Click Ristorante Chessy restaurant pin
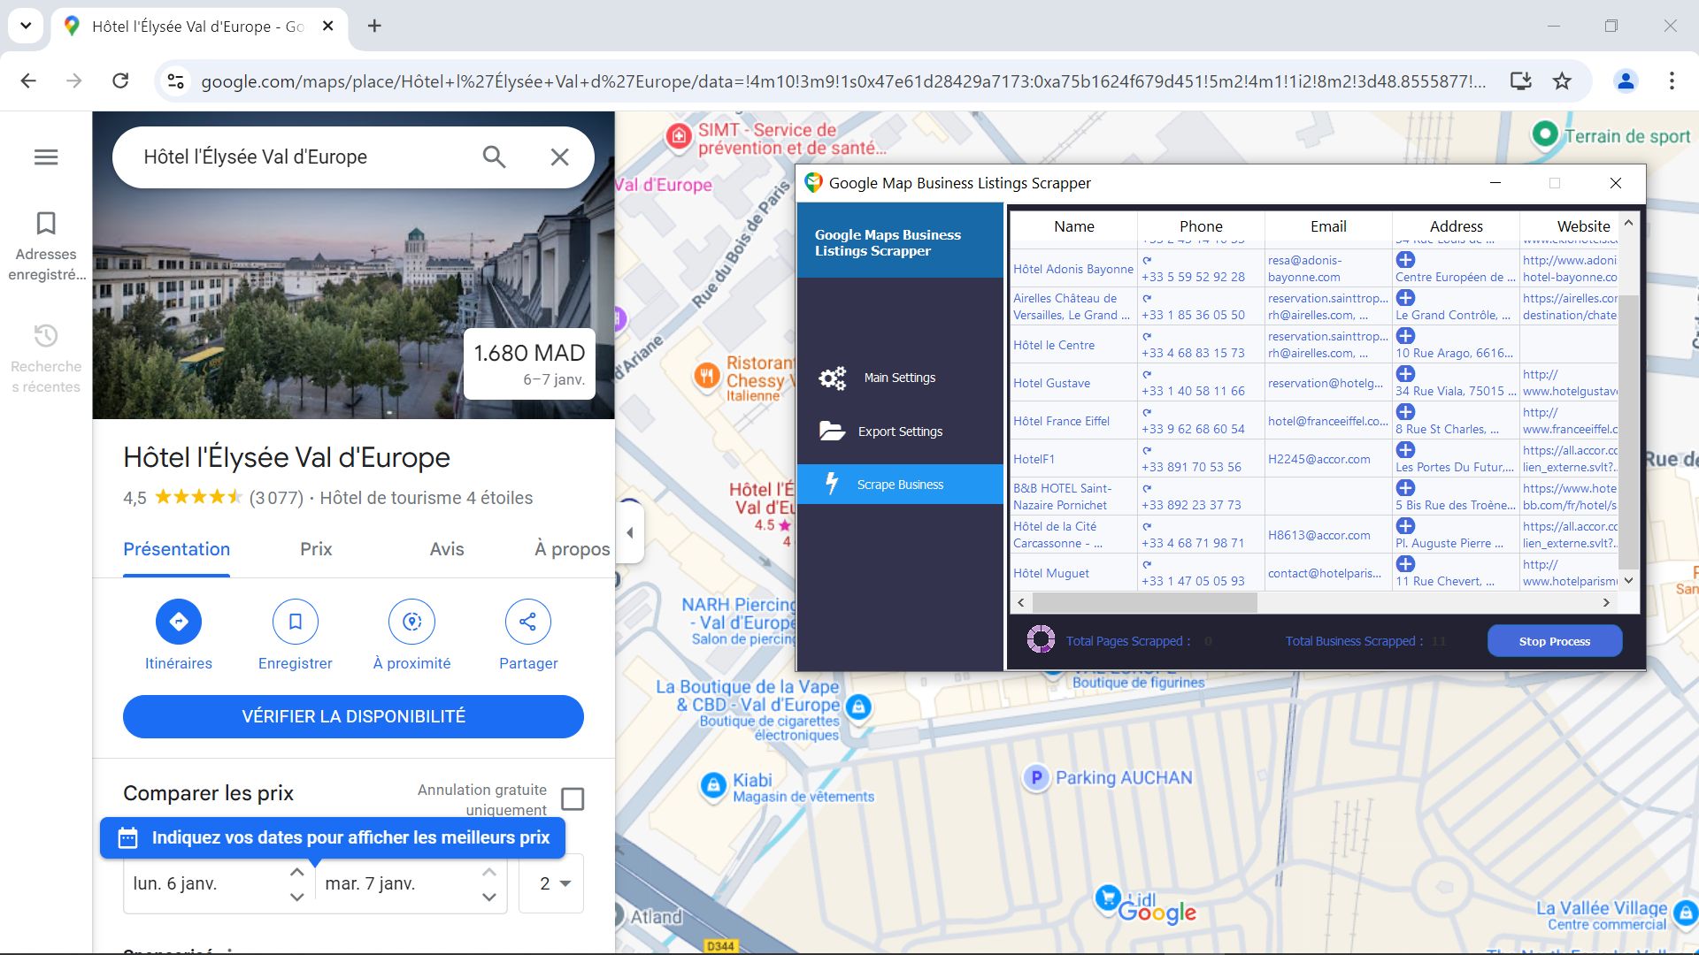 (706, 376)
